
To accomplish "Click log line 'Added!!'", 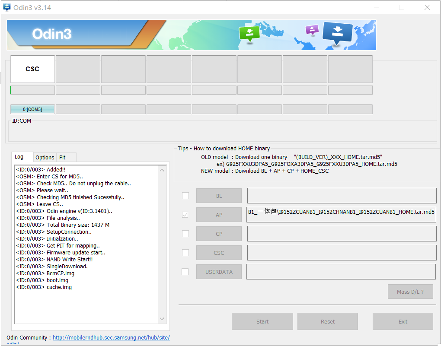I will [x=41, y=169].
